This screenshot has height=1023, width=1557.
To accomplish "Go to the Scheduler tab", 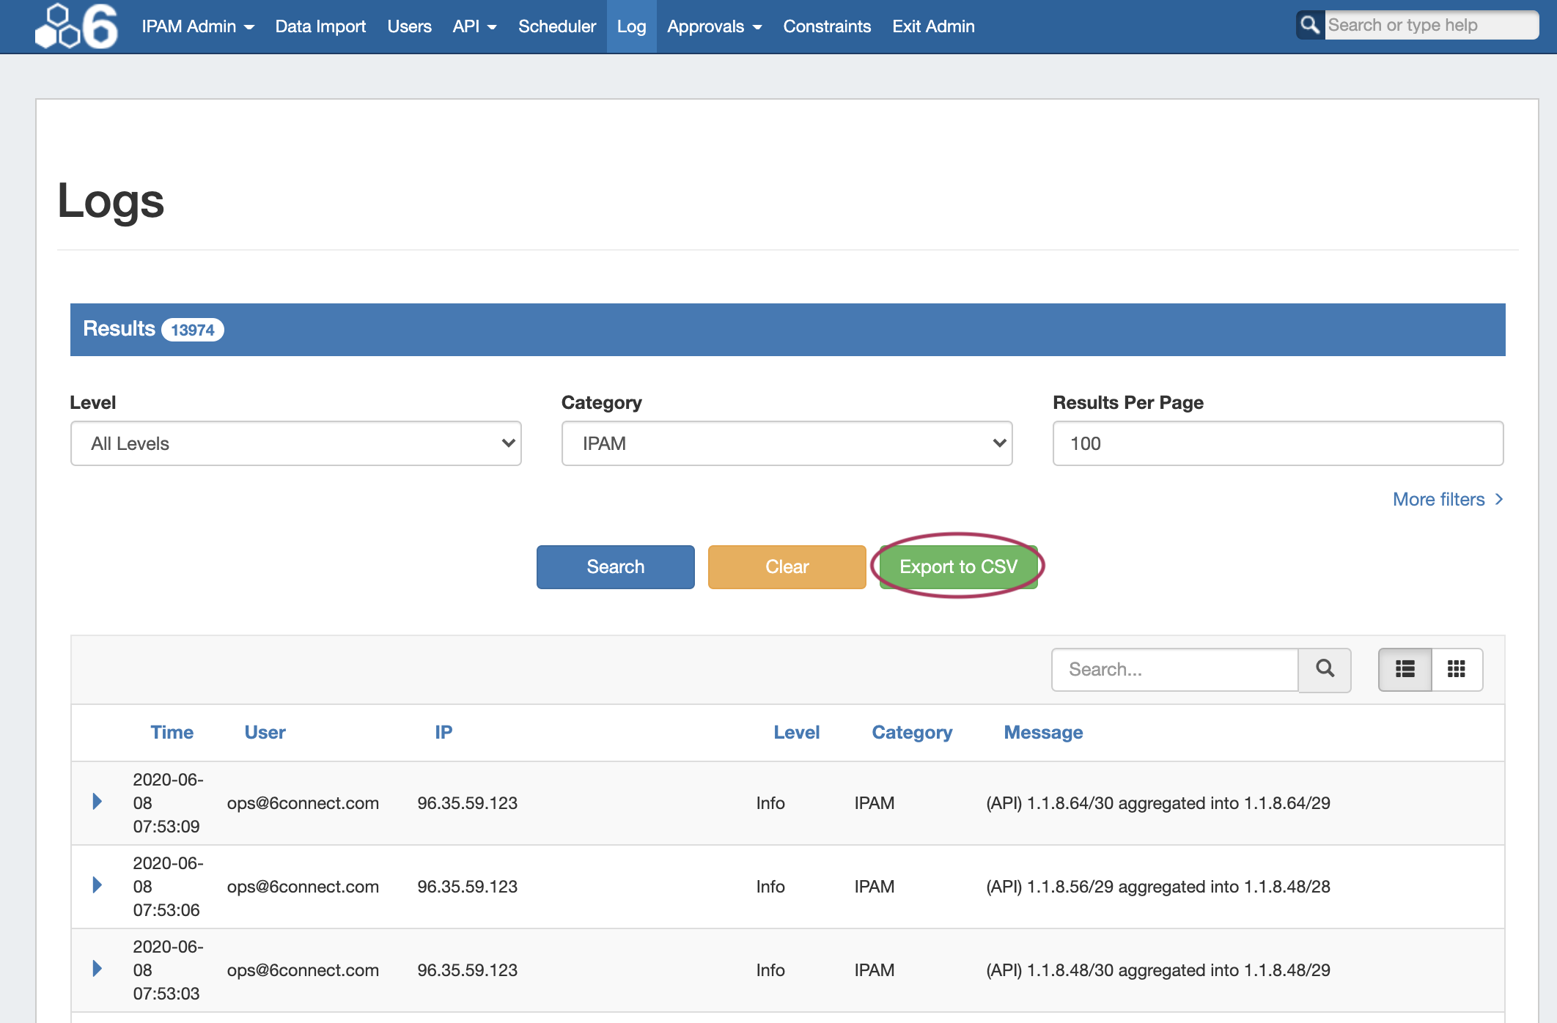I will [x=556, y=26].
